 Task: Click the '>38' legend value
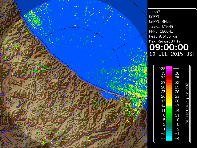coord(162,69)
